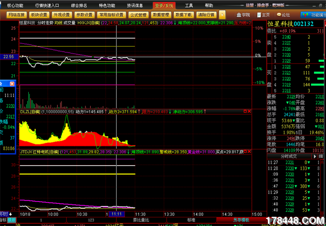Screen dimensions: 326x226
Task: Select the 标准 template tab
Action: tap(191, 220)
